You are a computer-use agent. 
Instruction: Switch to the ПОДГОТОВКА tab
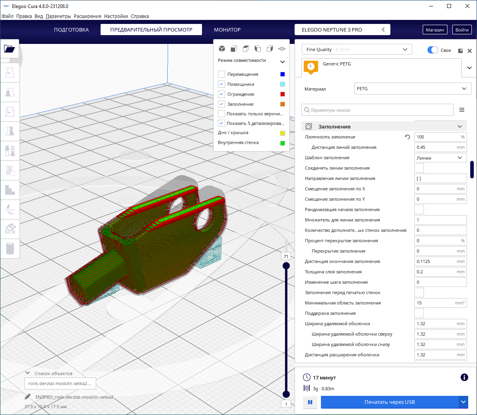tap(71, 30)
